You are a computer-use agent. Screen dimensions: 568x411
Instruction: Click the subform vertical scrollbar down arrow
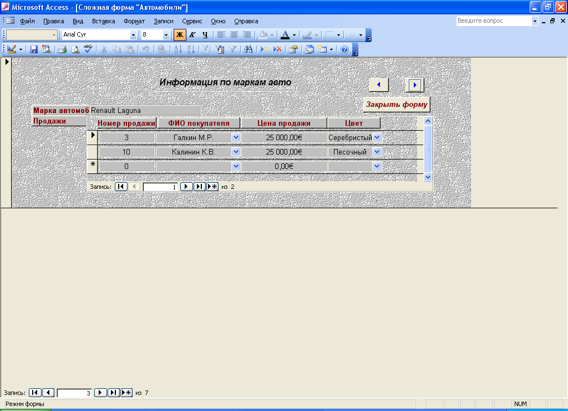click(428, 177)
